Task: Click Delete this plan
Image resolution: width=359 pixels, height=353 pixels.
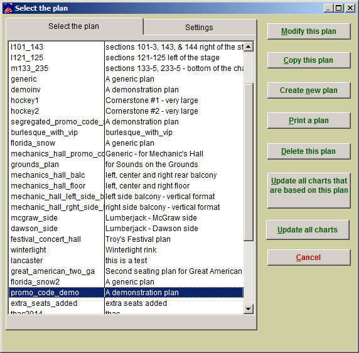Action: pos(309,151)
